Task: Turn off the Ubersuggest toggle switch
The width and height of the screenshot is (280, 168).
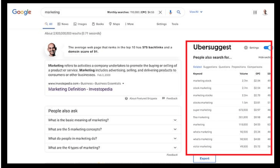Action: [268, 48]
